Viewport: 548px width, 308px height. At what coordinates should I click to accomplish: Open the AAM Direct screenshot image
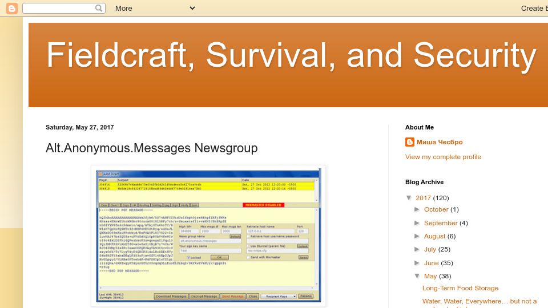click(x=208, y=236)
